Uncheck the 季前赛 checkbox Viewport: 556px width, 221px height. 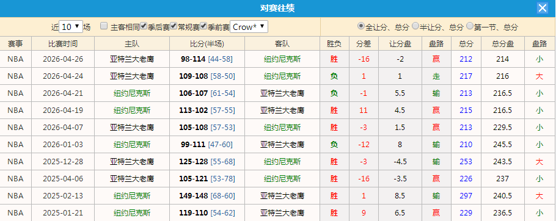pyautogui.click(x=203, y=26)
